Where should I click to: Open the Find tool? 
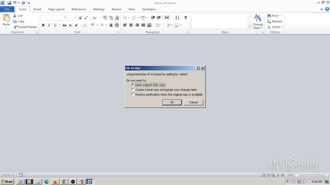(274, 16)
